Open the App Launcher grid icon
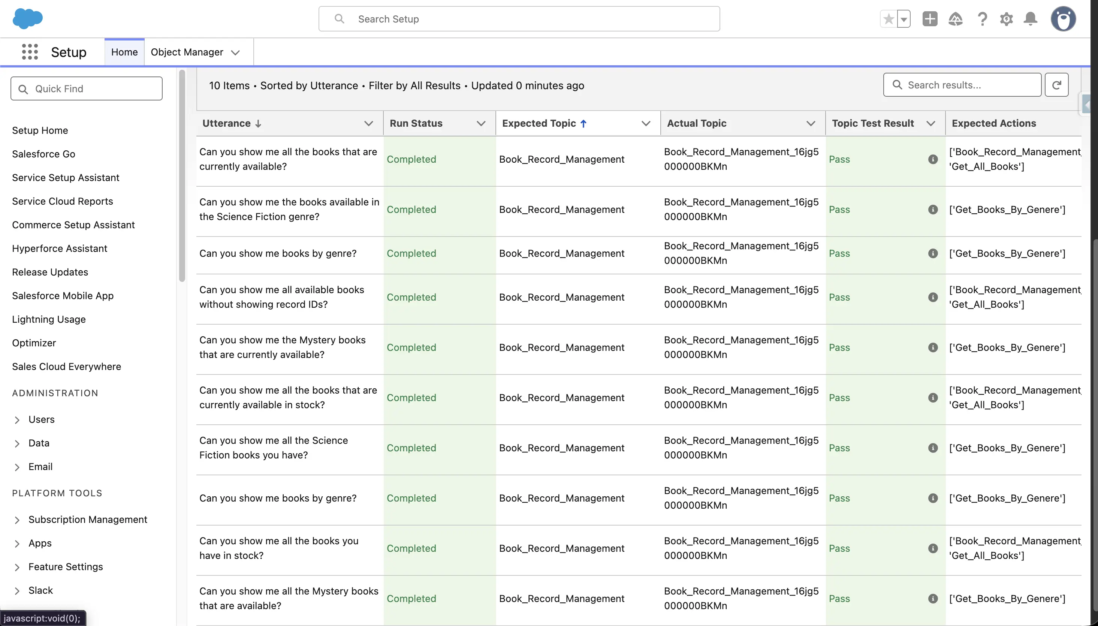Image resolution: width=1098 pixels, height=626 pixels. click(30, 52)
